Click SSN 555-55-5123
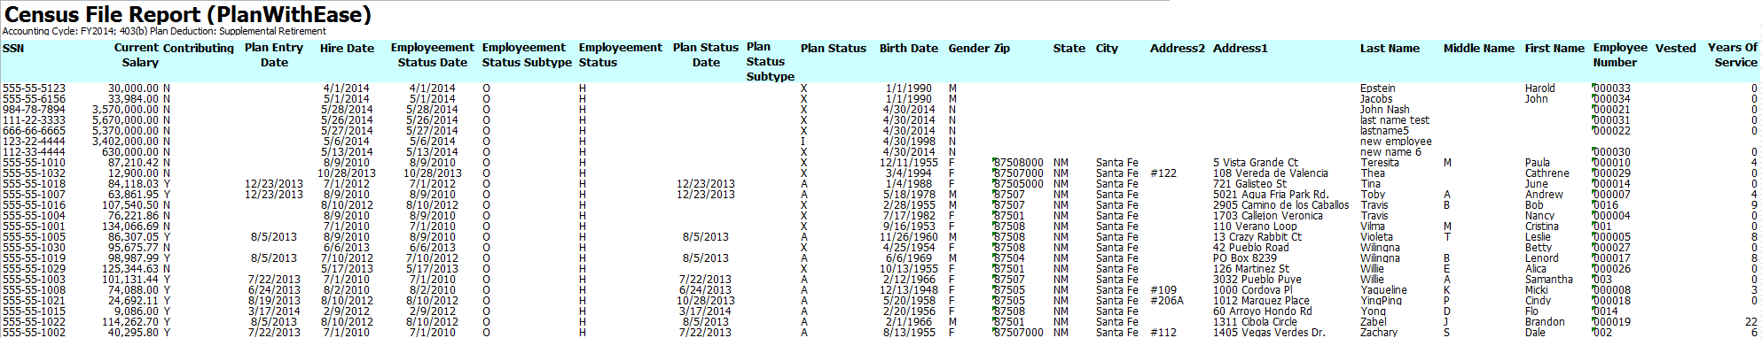Image resolution: width=1762 pixels, height=338 pixels. 34,88
